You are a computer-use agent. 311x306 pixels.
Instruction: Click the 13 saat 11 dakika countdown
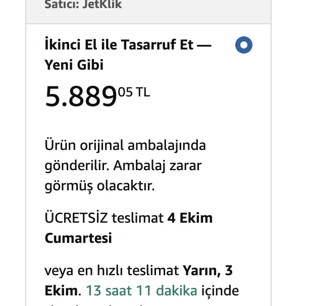click(x=141, y=291)
